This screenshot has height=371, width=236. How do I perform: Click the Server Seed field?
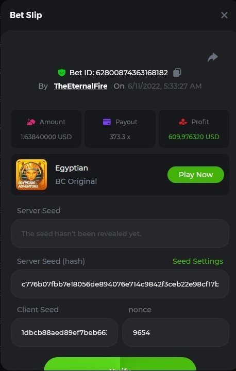point(120,233)
